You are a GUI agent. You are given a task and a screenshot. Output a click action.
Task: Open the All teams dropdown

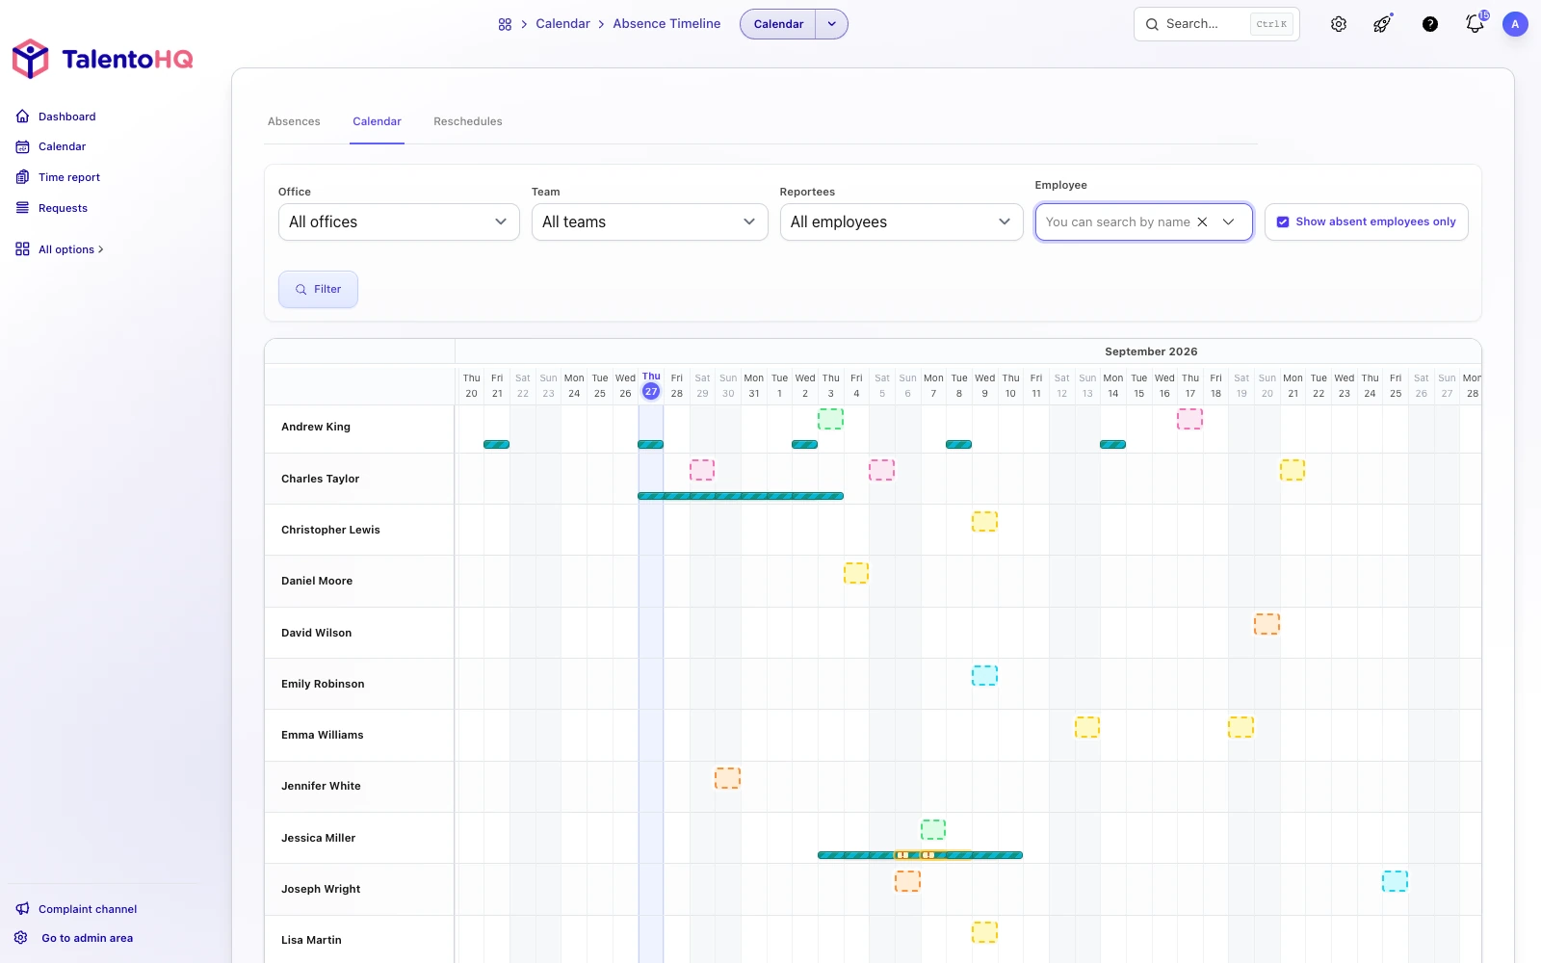click(649, 221)
